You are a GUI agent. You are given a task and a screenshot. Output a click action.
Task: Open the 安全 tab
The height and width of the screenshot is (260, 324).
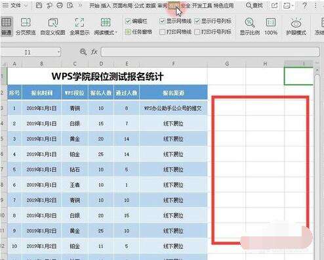(186, 5)
